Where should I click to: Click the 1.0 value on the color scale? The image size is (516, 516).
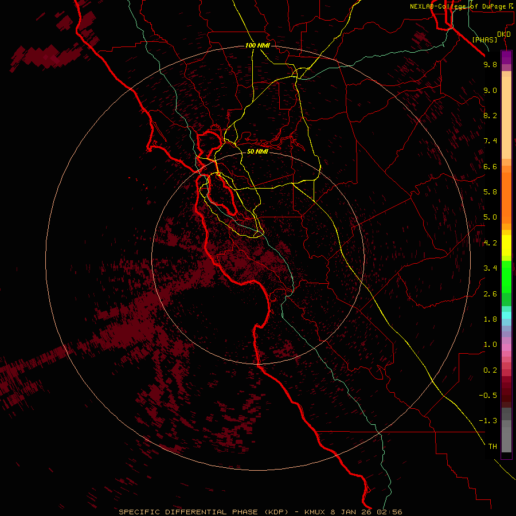pyautogui.click(x=490, y=345)
